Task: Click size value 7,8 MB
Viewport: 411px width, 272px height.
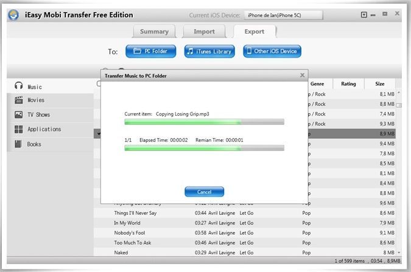Action: pyautogui.click(x=387, y=153)
